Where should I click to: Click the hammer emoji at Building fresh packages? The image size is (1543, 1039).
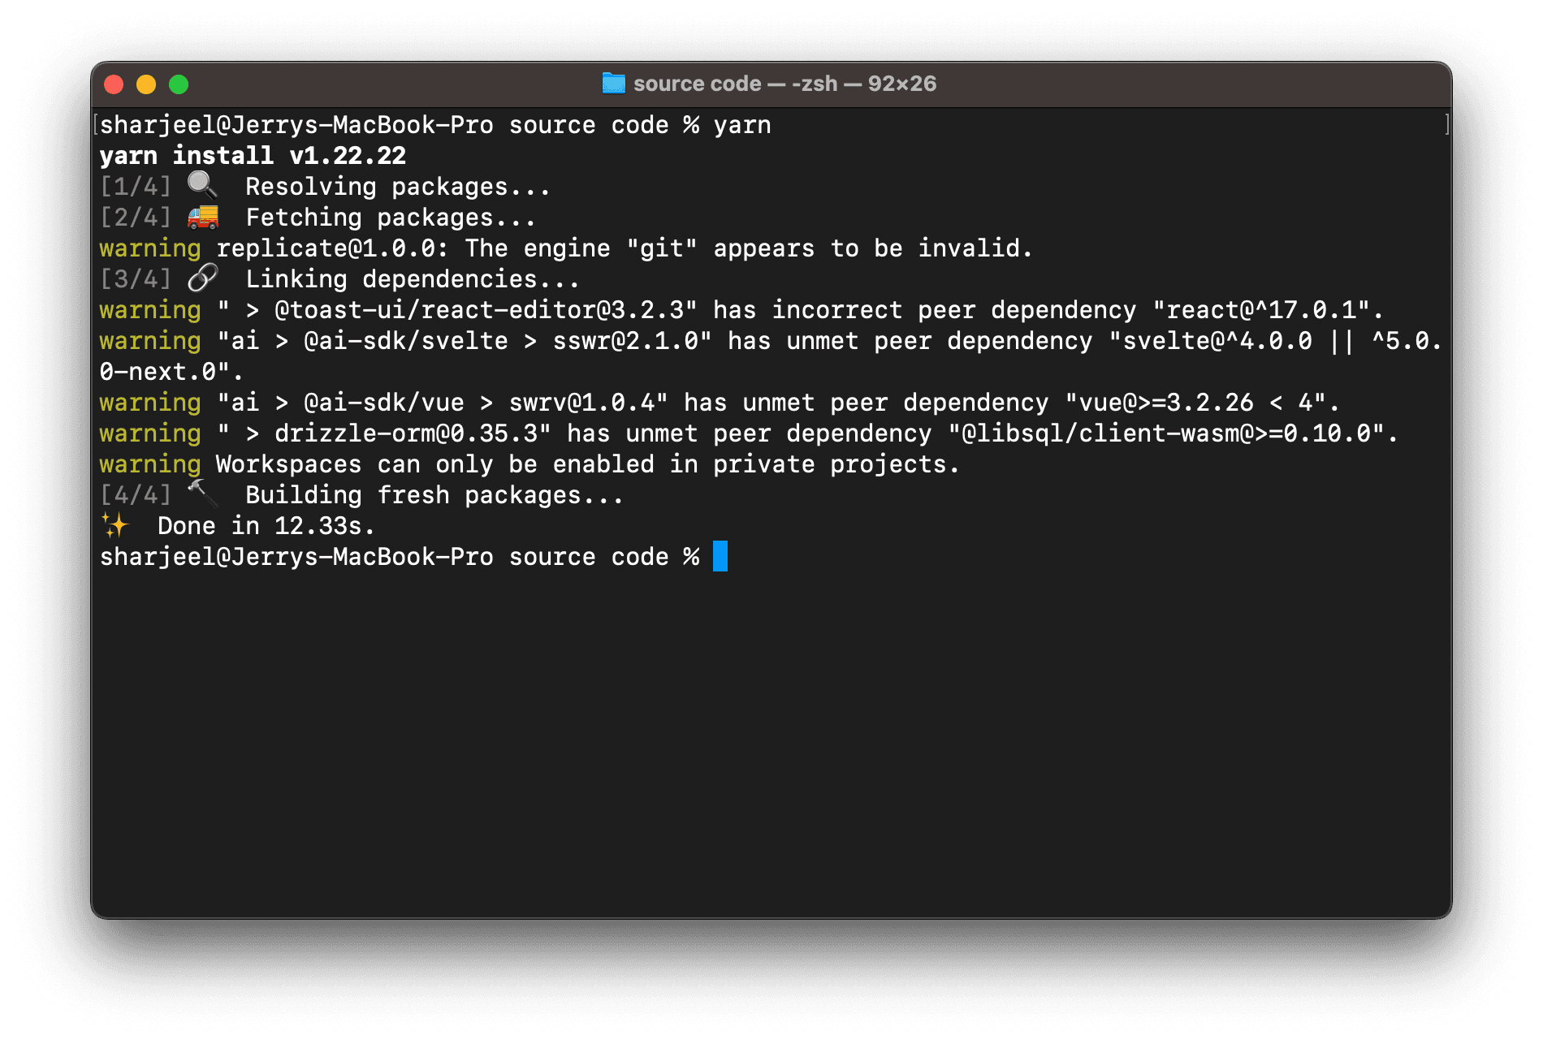click(x=202, y=494)
